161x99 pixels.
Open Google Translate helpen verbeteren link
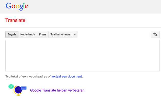(57, 90)
